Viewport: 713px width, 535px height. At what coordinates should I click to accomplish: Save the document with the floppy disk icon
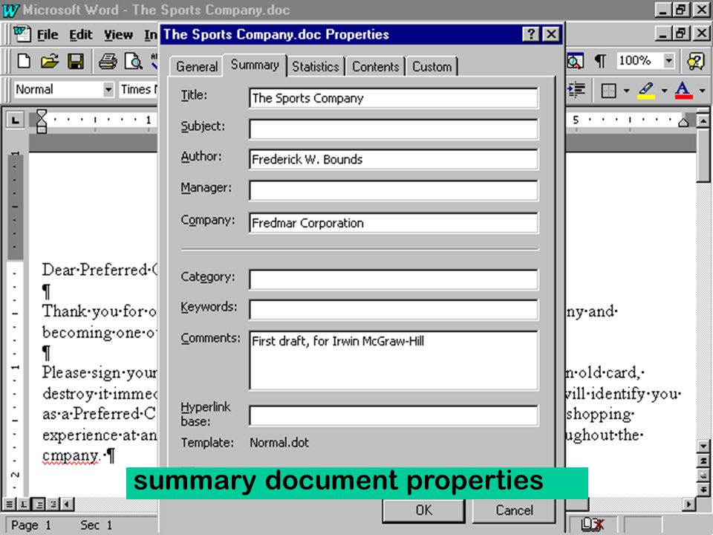pyautogui.click(x=76, y=61)
